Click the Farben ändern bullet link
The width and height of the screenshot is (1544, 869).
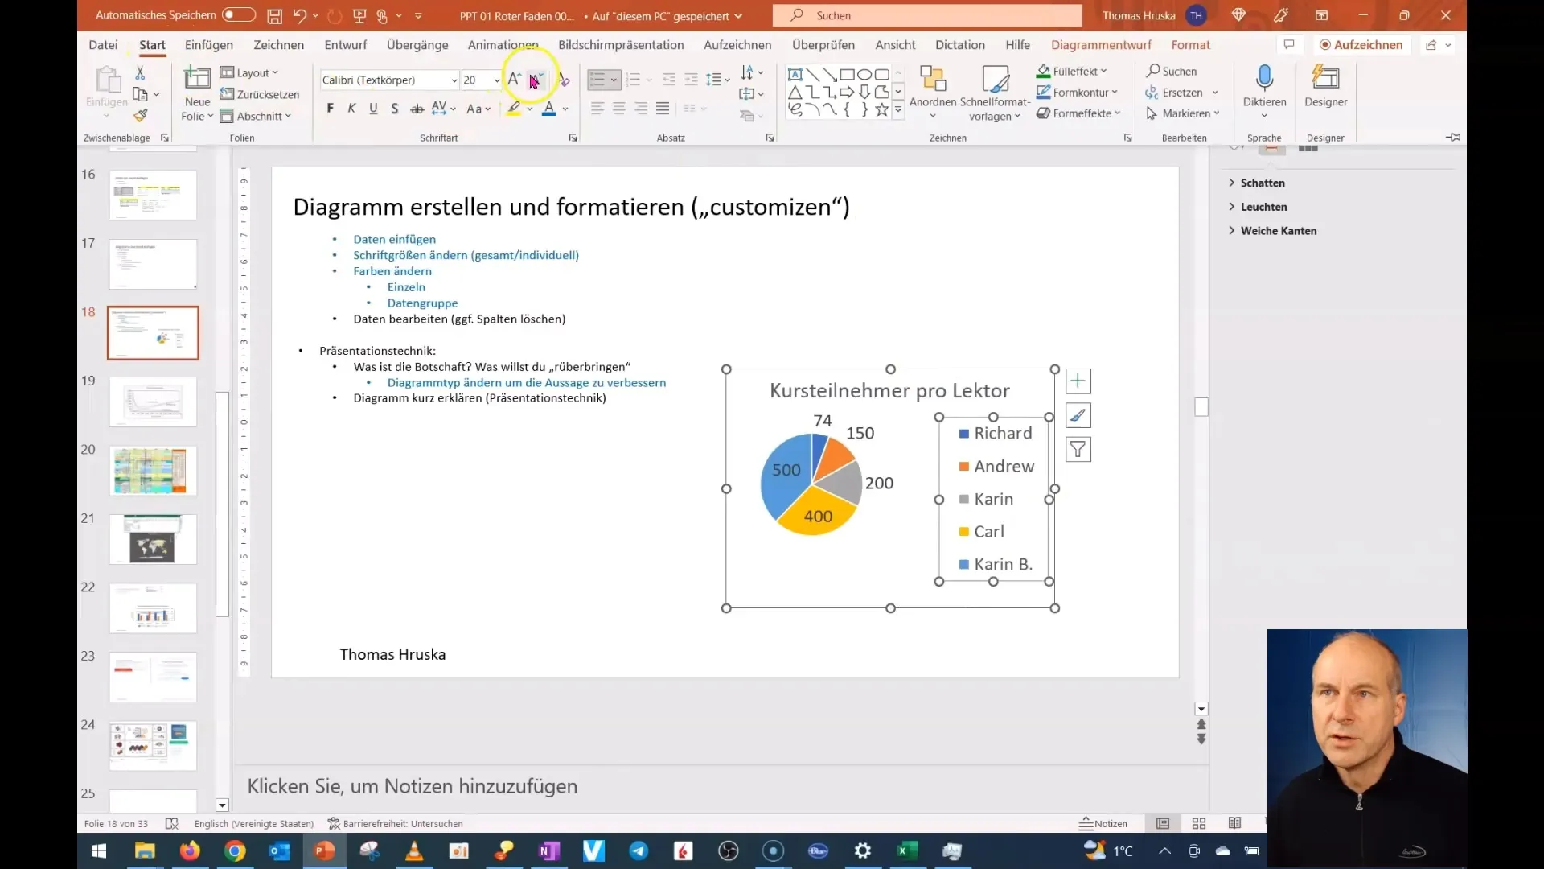click(392, 270)
